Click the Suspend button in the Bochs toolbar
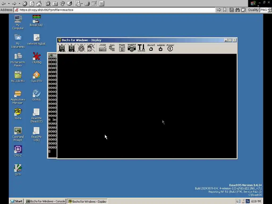The height and width of the screenshot is (204, 272). [161, 48]
